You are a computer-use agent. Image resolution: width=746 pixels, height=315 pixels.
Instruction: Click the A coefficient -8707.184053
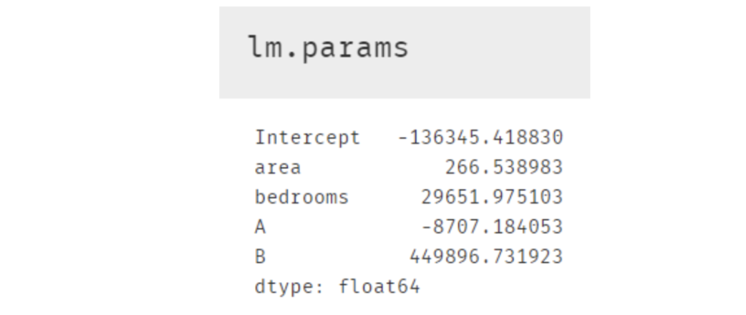coord(492,227)
